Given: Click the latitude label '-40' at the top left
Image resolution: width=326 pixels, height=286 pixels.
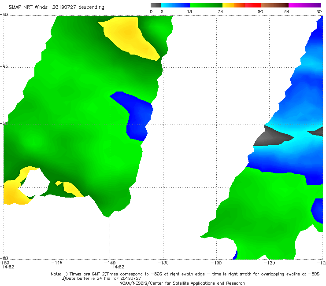Looking at the screenshot, I should [x=4, y=15].
